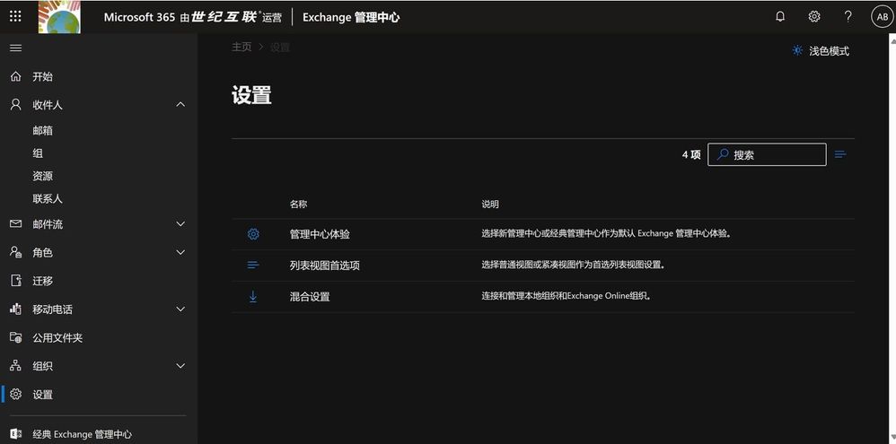The image size is (896, 444).
Task: Collapse the navigation hamburger menu
Action: coord(16,48)
